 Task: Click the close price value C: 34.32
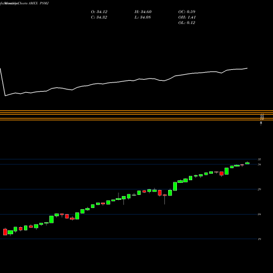click(x=99, y=17)
